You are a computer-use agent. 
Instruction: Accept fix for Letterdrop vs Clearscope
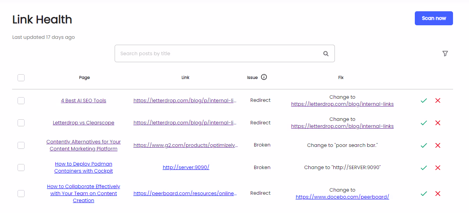[424, 123]
